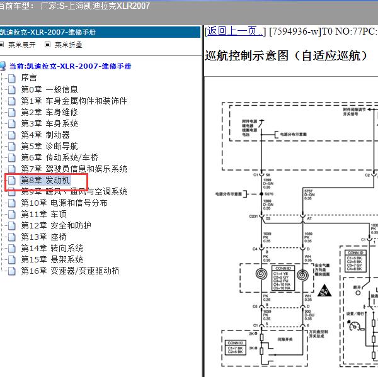Select 第8章 发动机 chapter

(x=45, y=180)
